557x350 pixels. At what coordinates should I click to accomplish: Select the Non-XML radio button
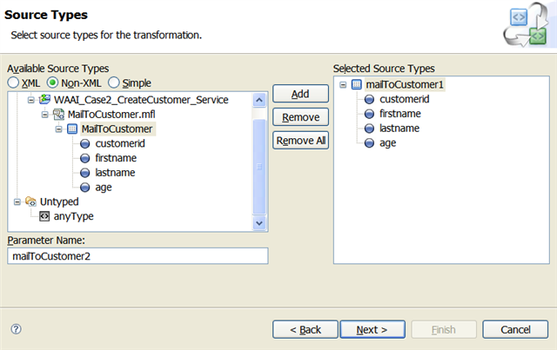click(x=52, y=83)
